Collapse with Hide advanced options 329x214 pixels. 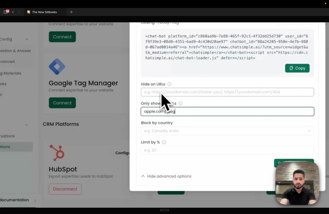coord(166,176)
